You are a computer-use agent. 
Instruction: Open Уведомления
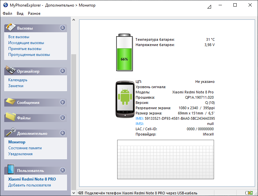(x=20, y=154)
